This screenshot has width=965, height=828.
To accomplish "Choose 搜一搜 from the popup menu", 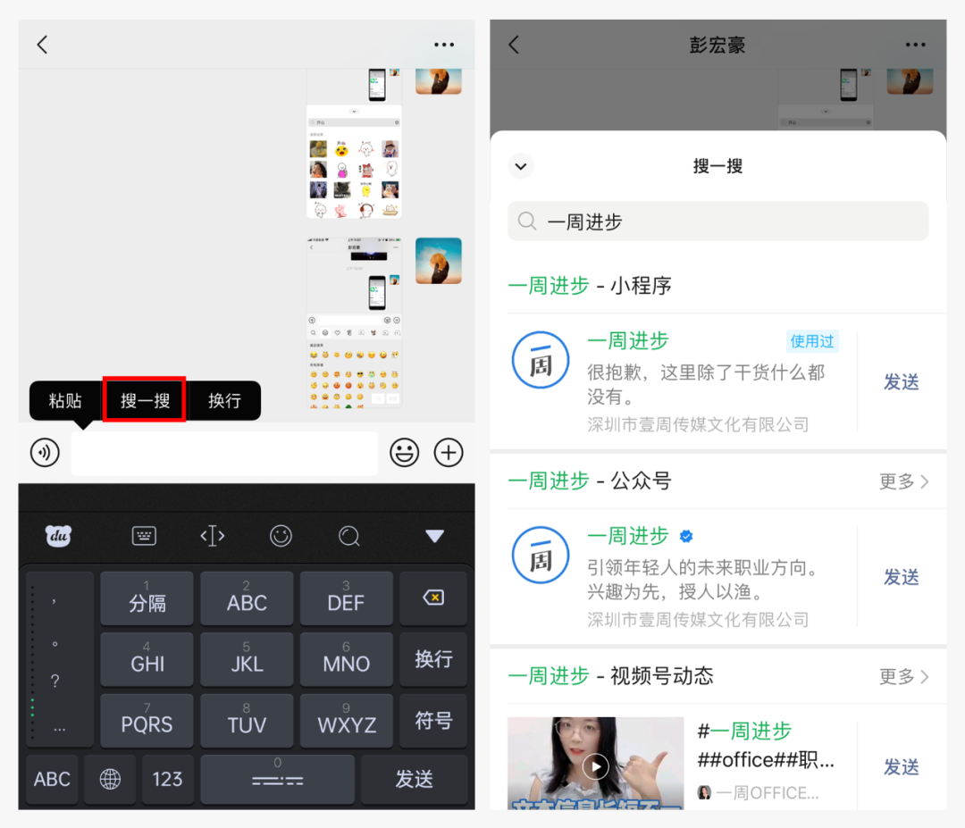I will coord(145,400).
